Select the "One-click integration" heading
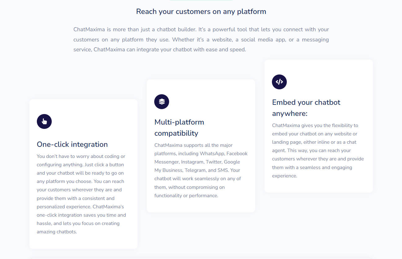The width and height of the screenshot is (402, 259). pyautogui.click(x=72, y=144)
